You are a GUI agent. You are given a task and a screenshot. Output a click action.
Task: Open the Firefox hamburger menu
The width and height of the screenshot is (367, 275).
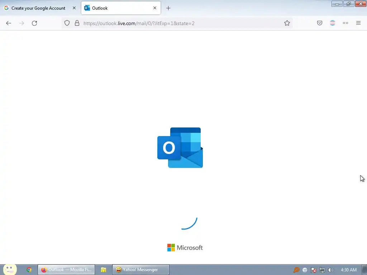tap(358, 23)
